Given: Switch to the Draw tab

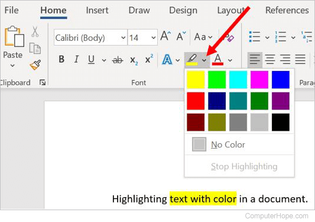Looking at the screenshot, I should pos(139,10).
